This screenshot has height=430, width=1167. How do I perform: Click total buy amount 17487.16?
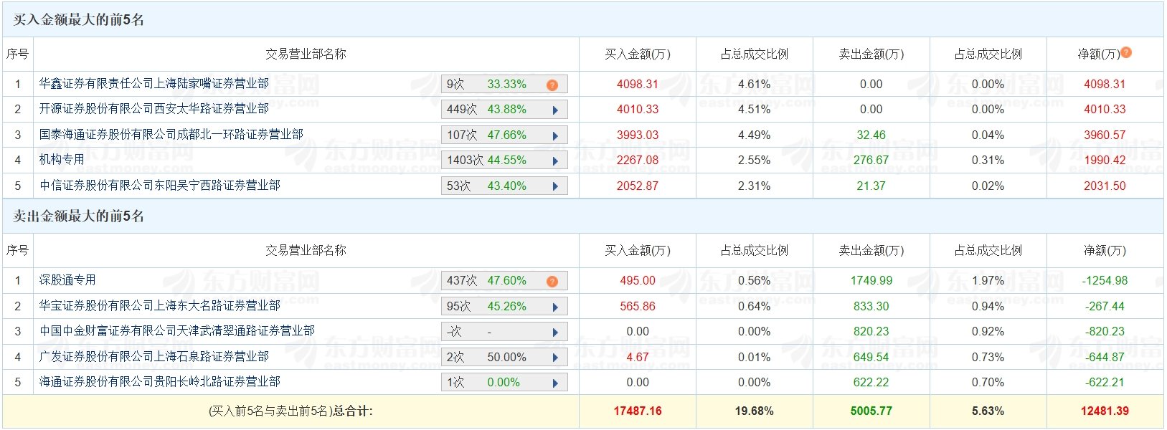[x=638, y=411]
